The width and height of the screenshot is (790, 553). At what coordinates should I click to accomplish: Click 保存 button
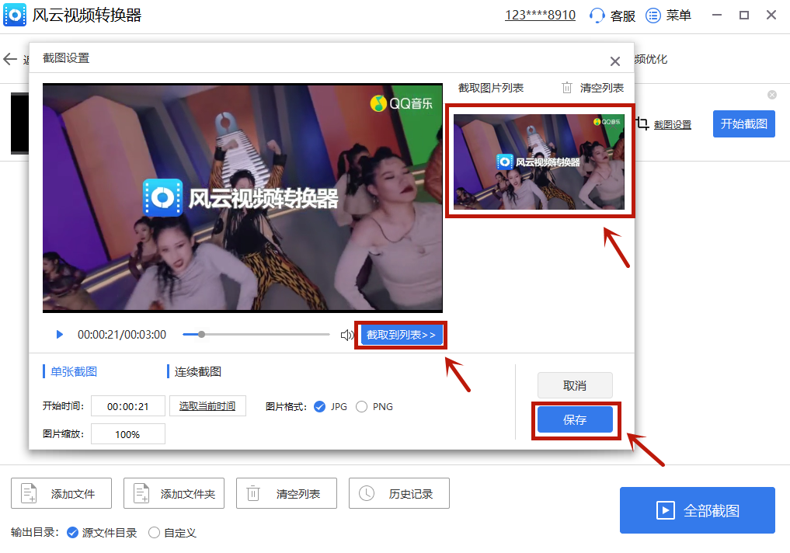click(575, 419)
